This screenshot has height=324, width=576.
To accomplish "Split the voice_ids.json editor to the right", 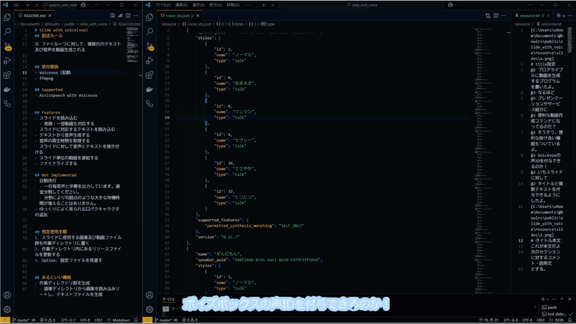I will tap(496, 16).
